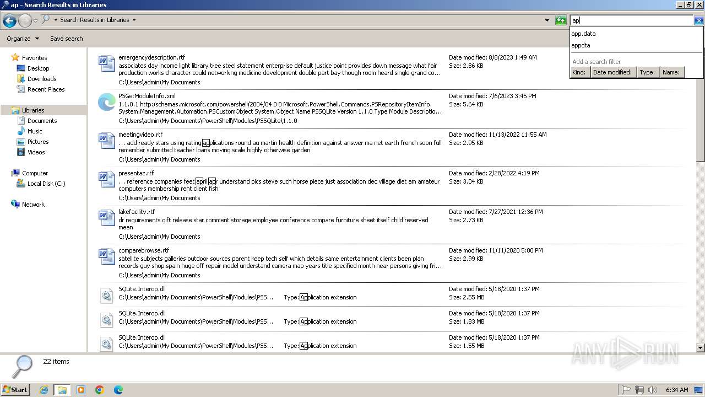Open the Documents library
This screenshot has height=397, width=705.
click(x=42, y=121)
